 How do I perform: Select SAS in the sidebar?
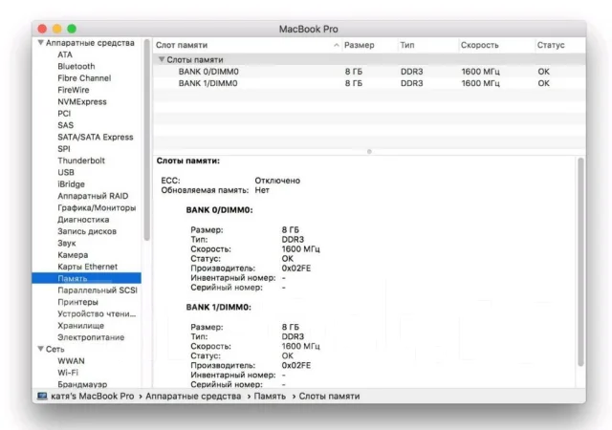[x=66, y=125]
